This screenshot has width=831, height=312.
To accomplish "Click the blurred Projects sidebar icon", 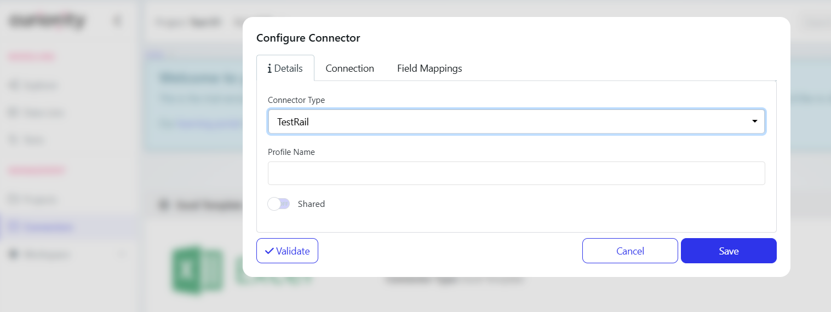I will pyautogui.click(x=14, y=199).
